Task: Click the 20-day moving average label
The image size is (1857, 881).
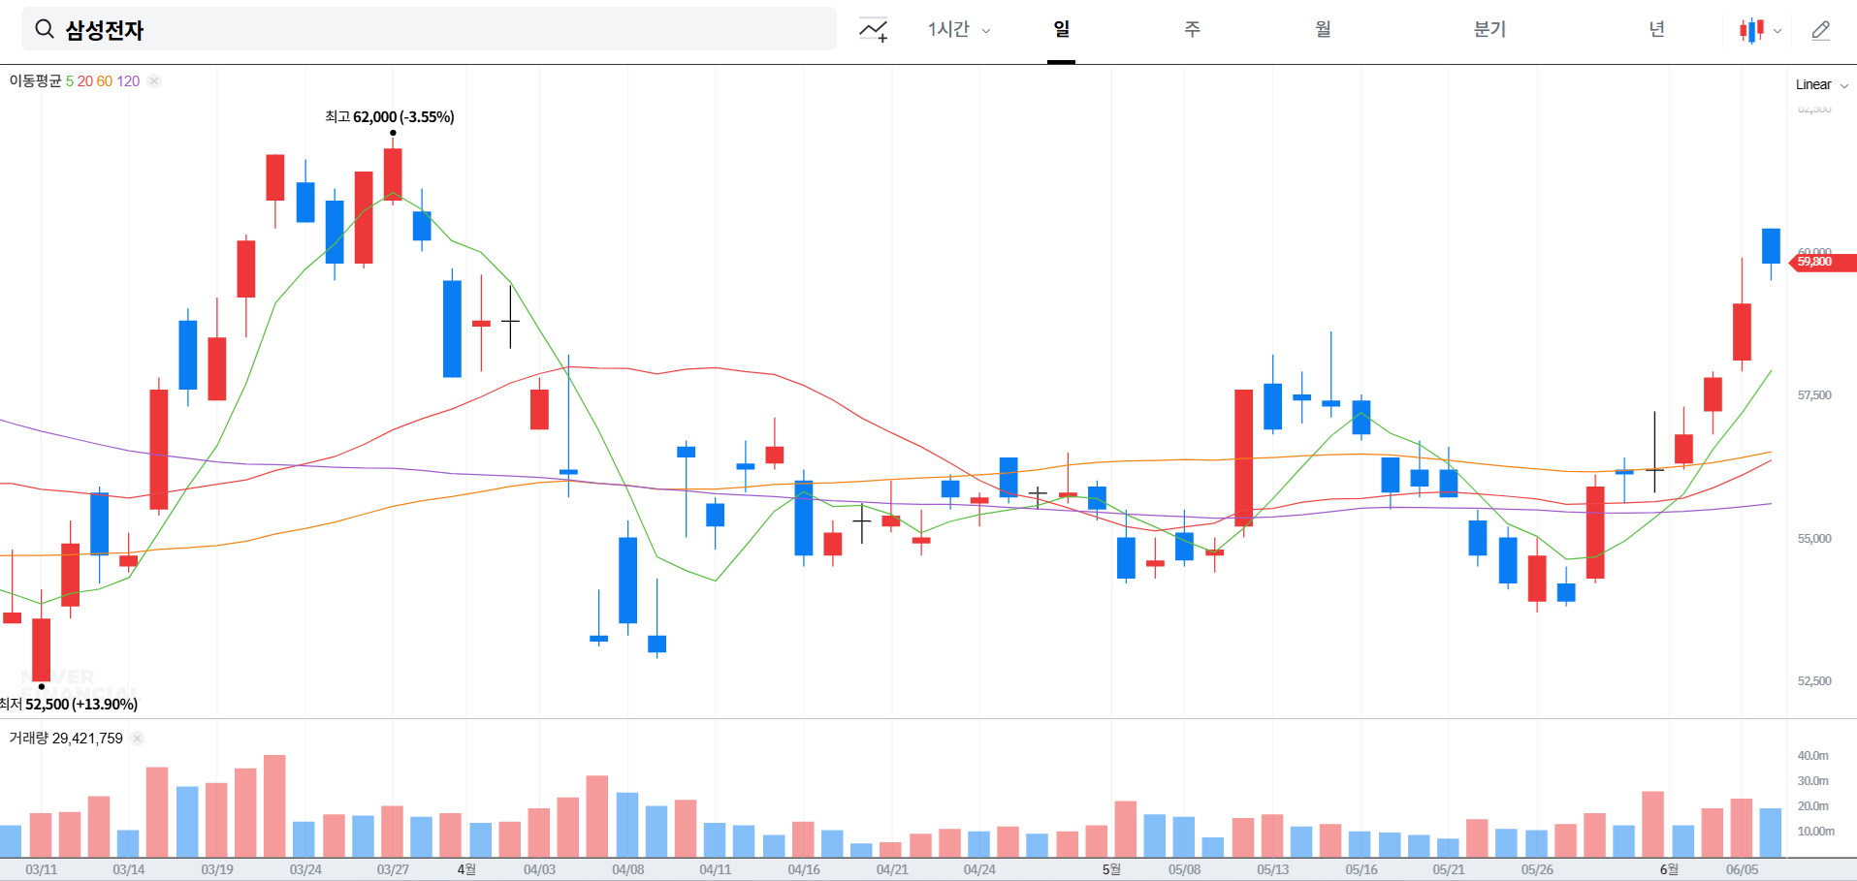Action: click(85, 81)
